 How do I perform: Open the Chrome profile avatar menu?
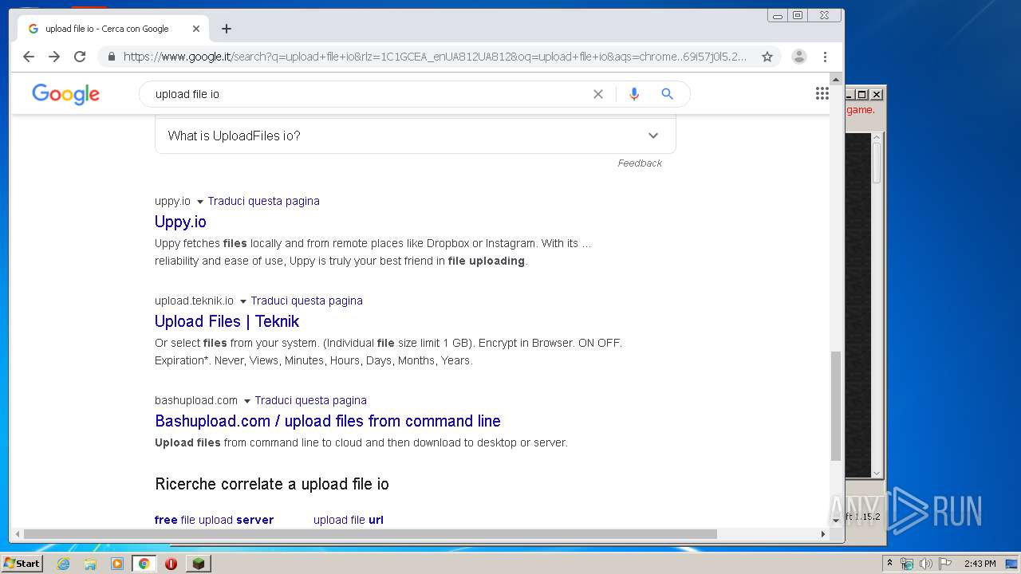799,57
